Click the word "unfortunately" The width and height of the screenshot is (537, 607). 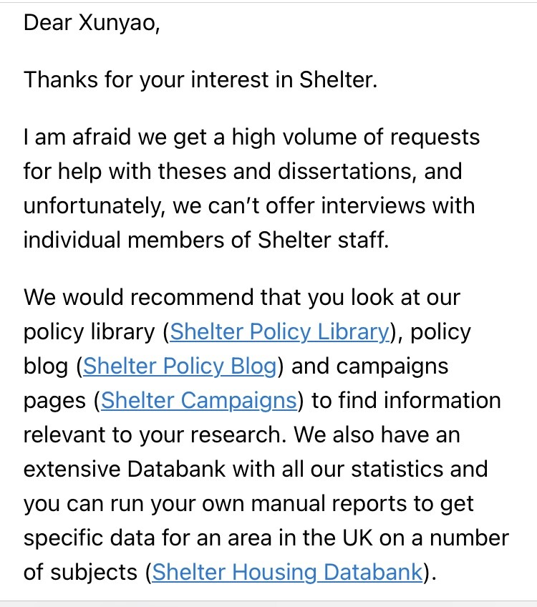(x=96, y=205)
